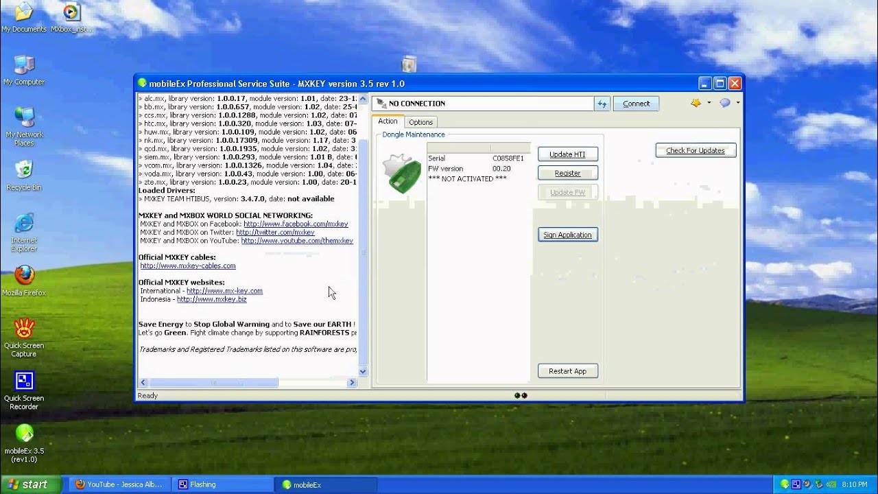Click the log scroll-up arrow
Viewport: 878px width, 494px height.
[x=363, y=99]
